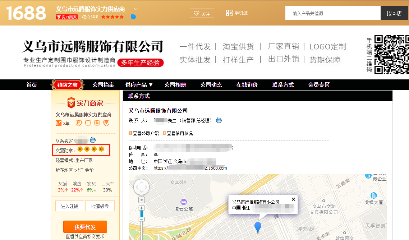Click the five-star 综合服务 rating
This screenshot has width=409, height=240.
click(x=112, y=17)
